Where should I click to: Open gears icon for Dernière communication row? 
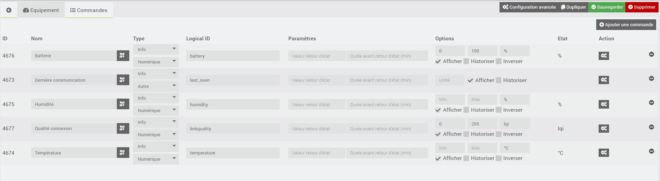click(x=603, y=80)
